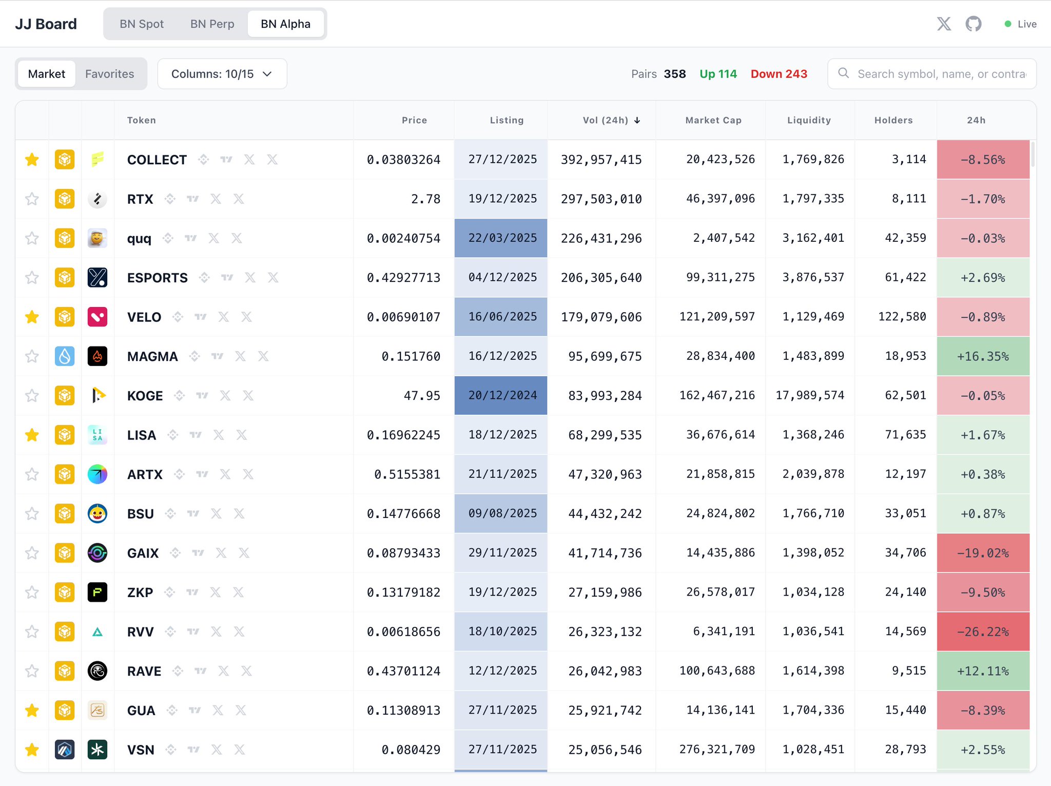
Task: Toggle the Vol (24h) sort arrow
Action: [637, 120]
